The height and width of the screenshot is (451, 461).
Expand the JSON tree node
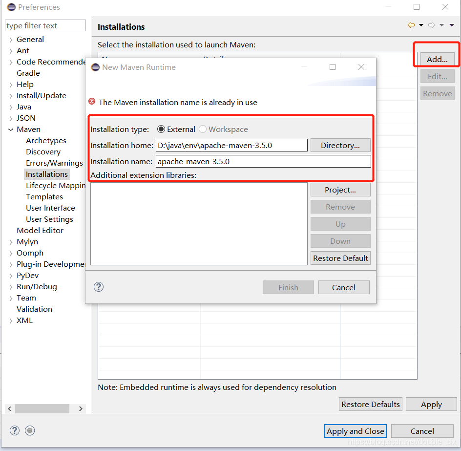pos(11,118)
